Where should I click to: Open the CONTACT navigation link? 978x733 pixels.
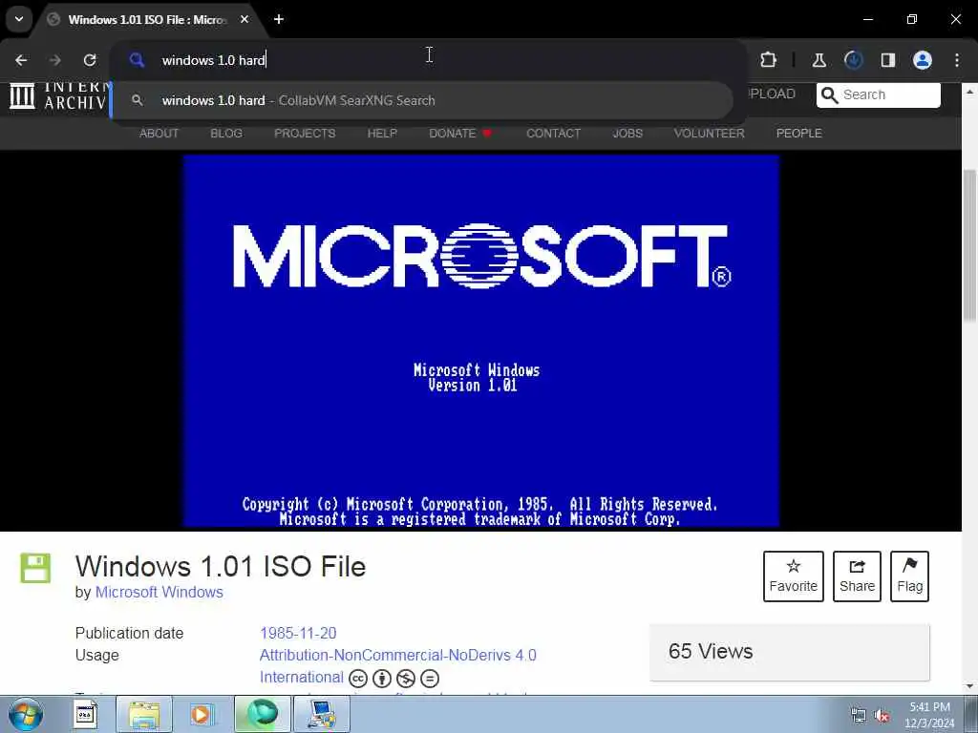[553, 134]
